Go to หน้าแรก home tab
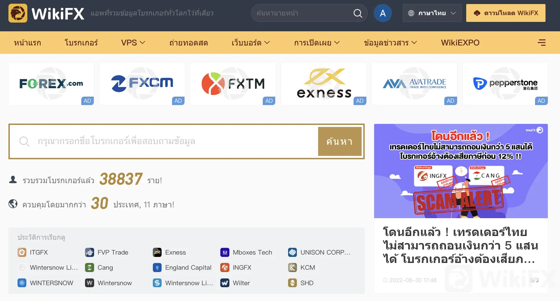 pyautogui.click(x=27, y=43)
